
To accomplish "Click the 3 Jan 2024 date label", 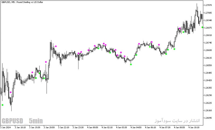I will tap(5, 128).
